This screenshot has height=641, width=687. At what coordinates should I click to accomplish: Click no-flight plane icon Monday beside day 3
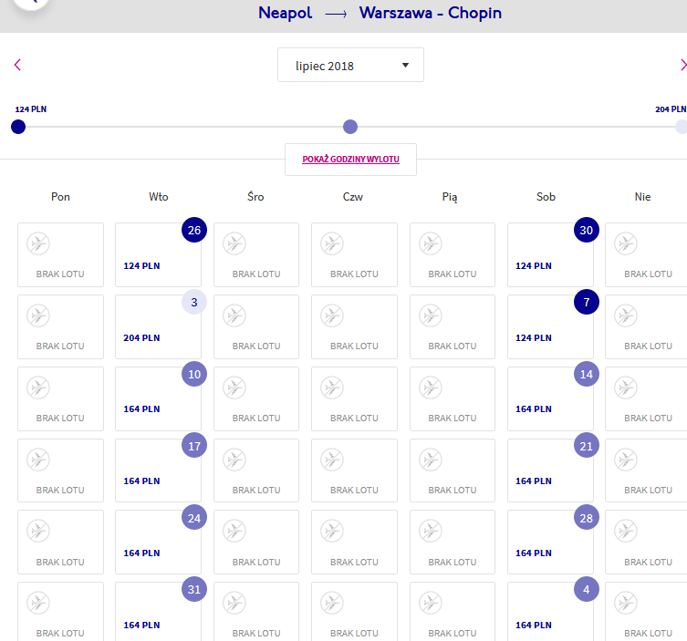[38, 315]
